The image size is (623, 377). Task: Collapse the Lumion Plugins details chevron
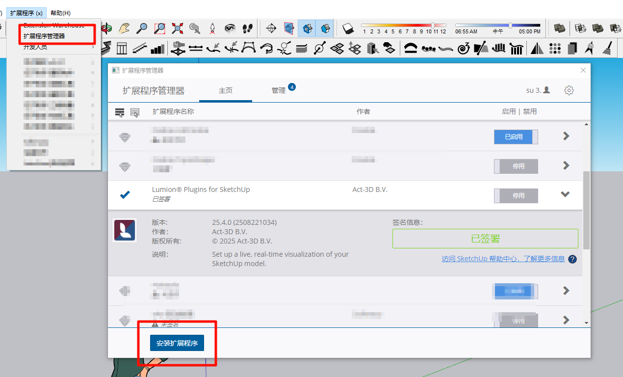pos(565,194)
